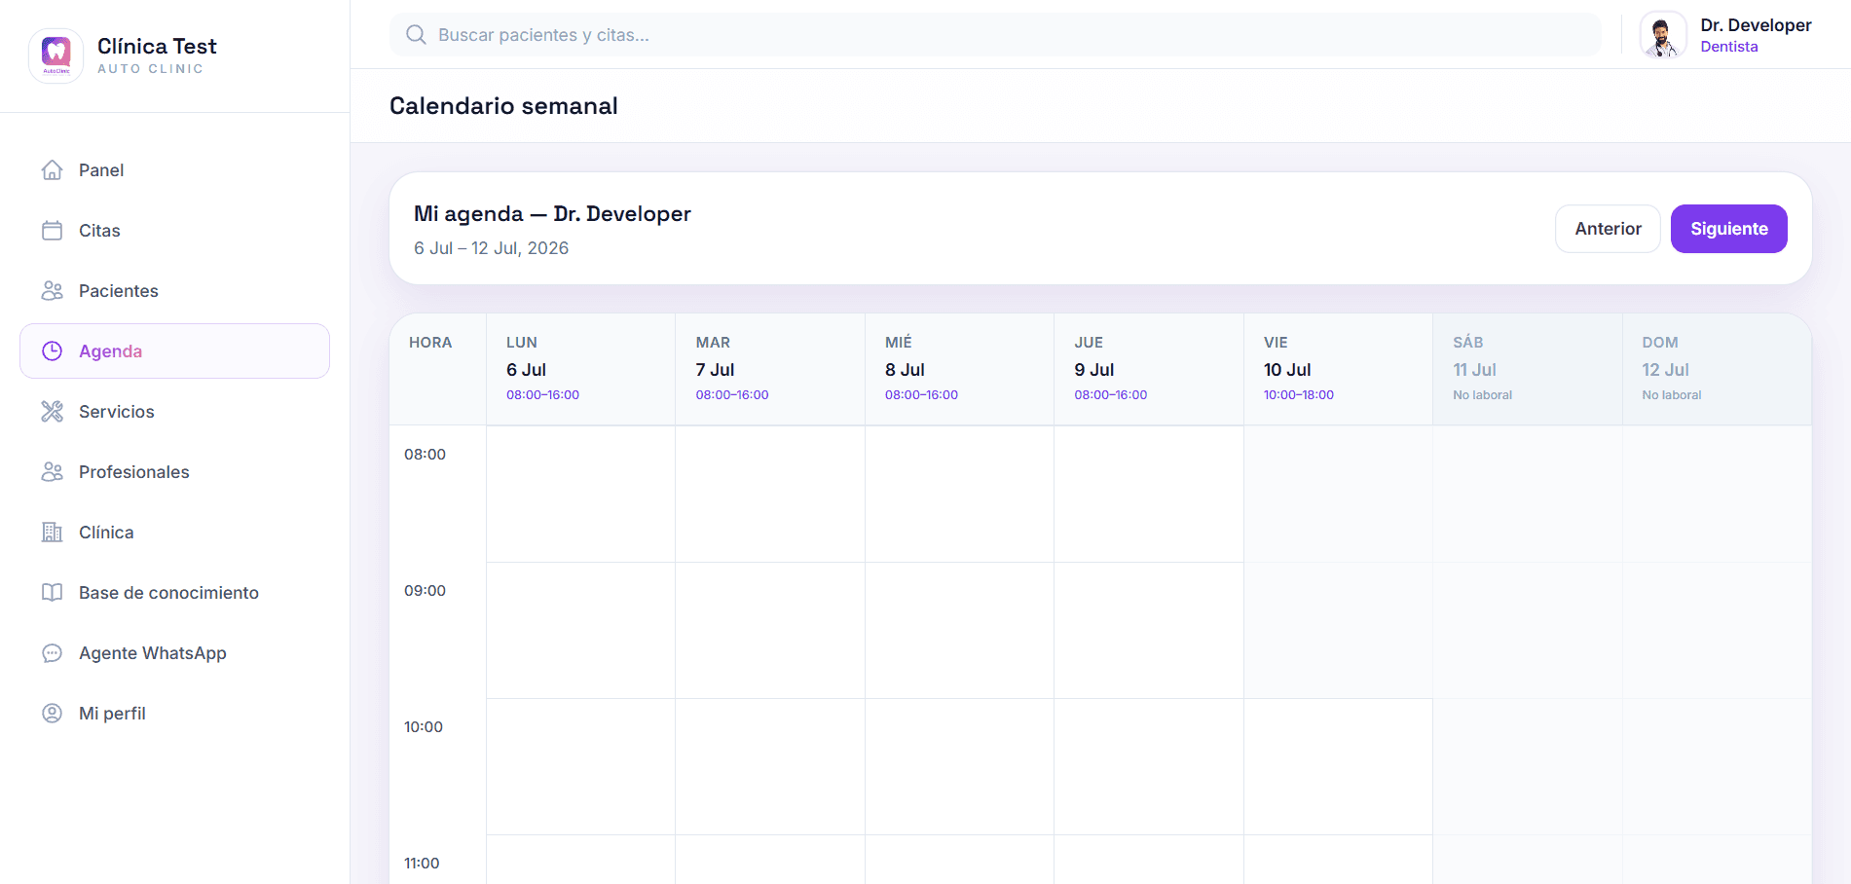Viewport: 1851px width, 884px height.
Task: Click the Dentista role label
Action: click(x=1729, y=47)
